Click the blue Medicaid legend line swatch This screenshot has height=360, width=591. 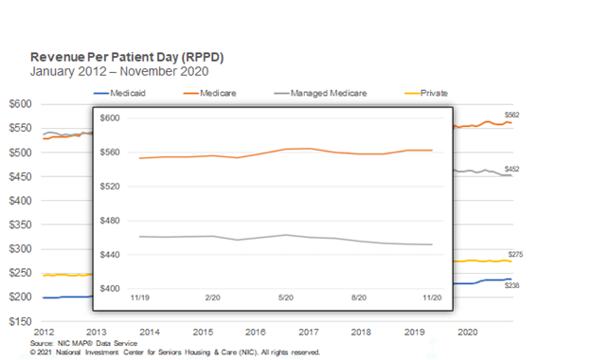point(101,94)
